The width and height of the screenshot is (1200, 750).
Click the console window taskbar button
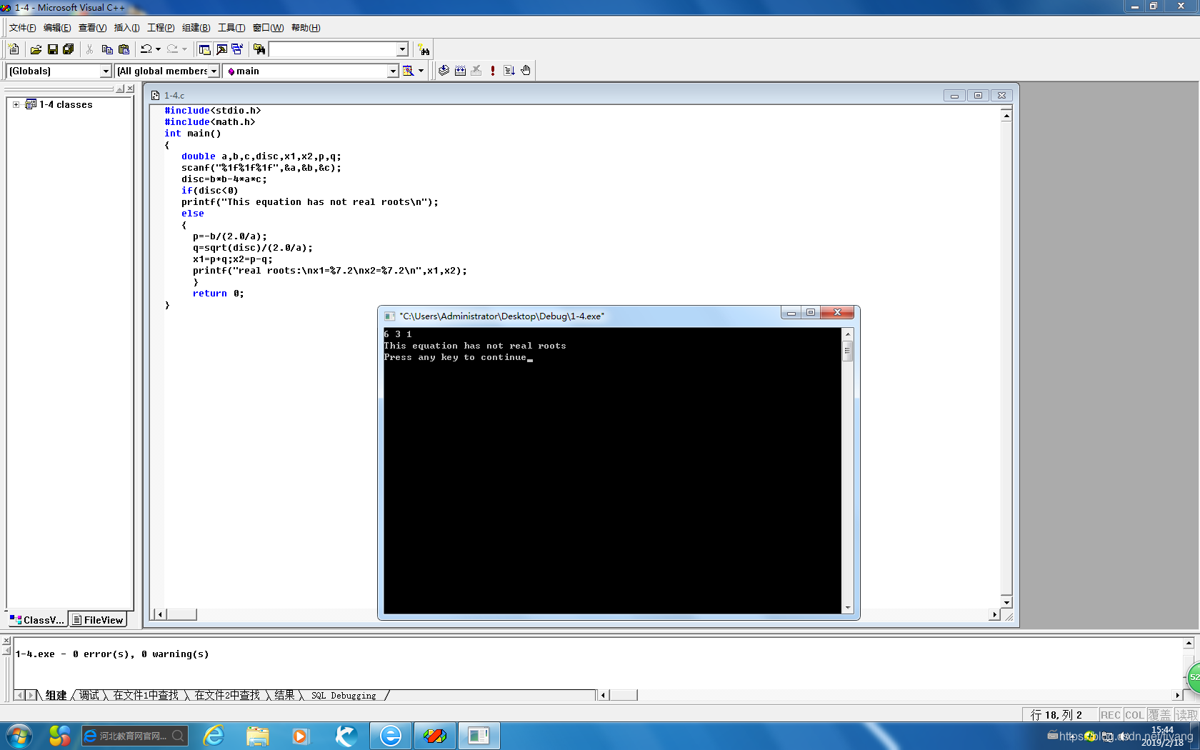tap(479, 736)
